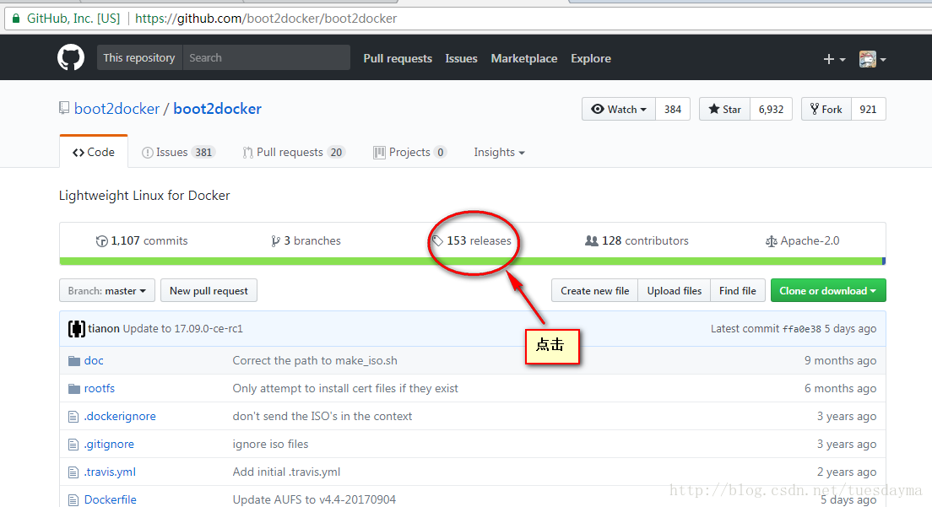Open commit 'don't send the ISO's in the context'
Viewport: 932px width, 507px height.
pyautogui.click(x=322, y=416)
